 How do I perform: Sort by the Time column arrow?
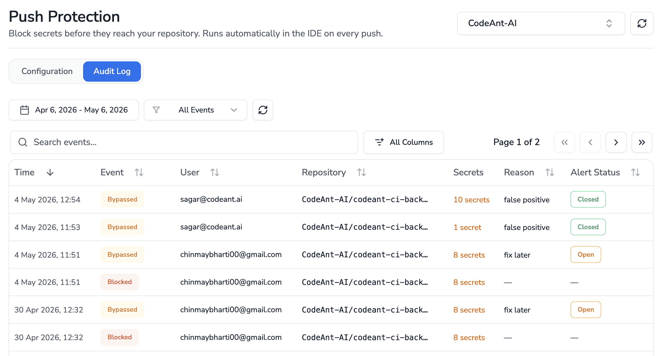[50, 172]
